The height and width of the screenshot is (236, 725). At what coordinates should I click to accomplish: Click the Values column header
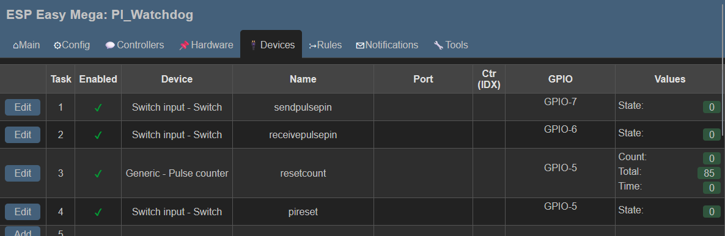(x=669, y=79)
